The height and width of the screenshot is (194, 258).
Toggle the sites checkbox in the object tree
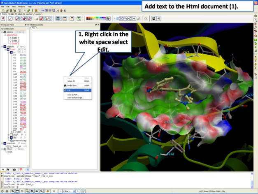coord(14,132)
